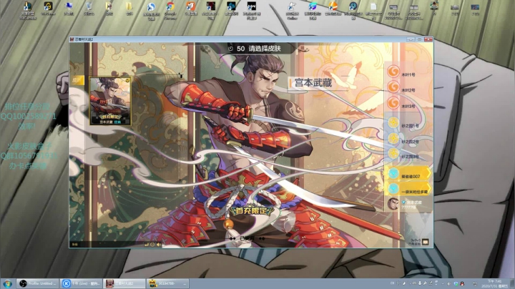Open the dark red game desktop icon

210,10
